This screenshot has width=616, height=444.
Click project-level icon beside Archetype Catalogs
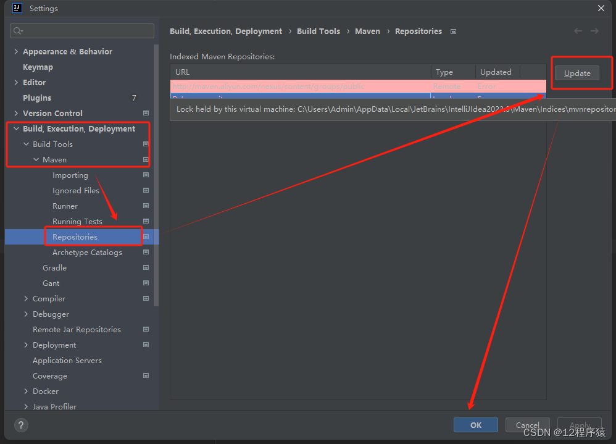pos(146,252)
